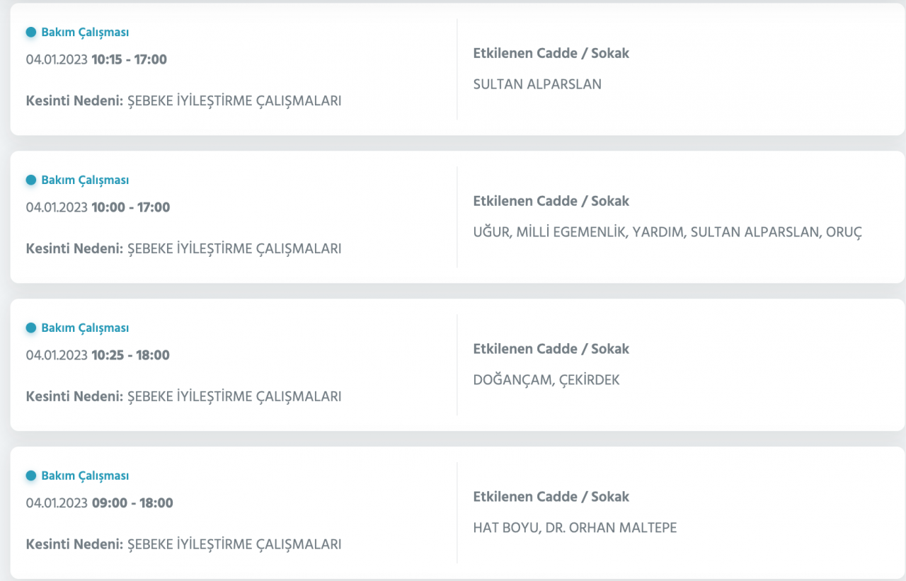Image resolution: width=906 pixels, height=581 pixels.
Task: Click the 04.01.2023 10:25 - 18:00 time text
Action: pos(98,355)
